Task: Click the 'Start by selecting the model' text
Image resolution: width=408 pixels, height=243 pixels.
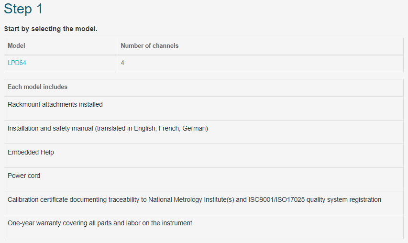Action: 51,29
